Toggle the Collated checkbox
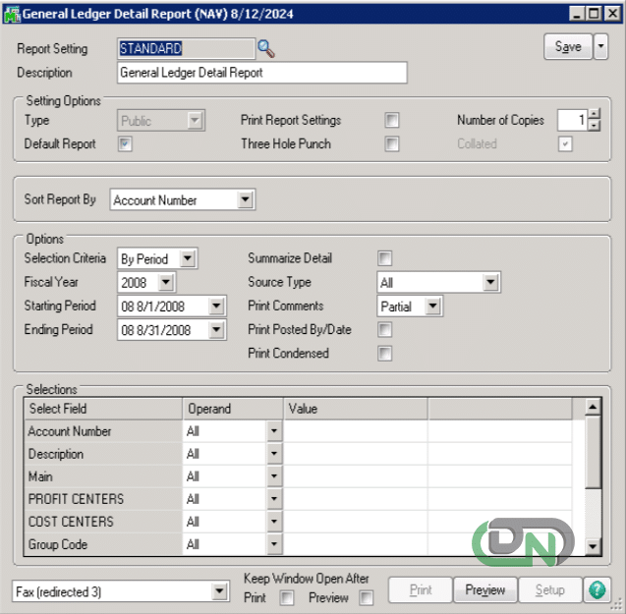 point(565,143)
